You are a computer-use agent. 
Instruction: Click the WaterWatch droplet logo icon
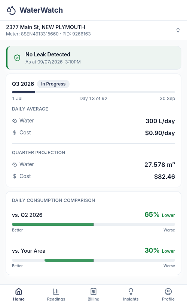click(x=11, y=10)
